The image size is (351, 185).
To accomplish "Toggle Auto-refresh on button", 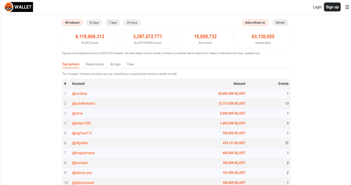I will tap(255, 23).
